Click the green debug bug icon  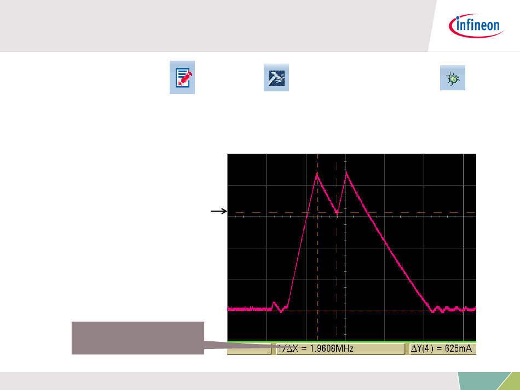coord(452,78)
